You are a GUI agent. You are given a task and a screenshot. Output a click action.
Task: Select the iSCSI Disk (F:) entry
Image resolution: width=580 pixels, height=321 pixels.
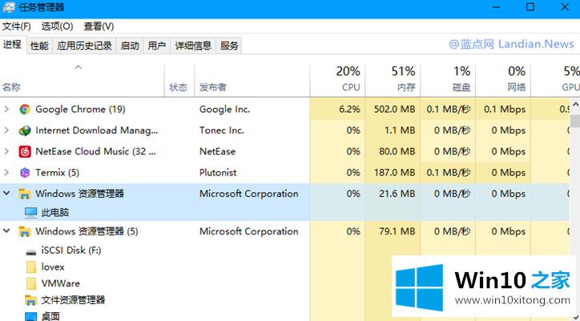71,251
